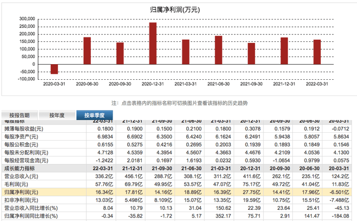Switch to the 按报告期 tab
Viewport: 357px width, 221px height.
(20, 116)
